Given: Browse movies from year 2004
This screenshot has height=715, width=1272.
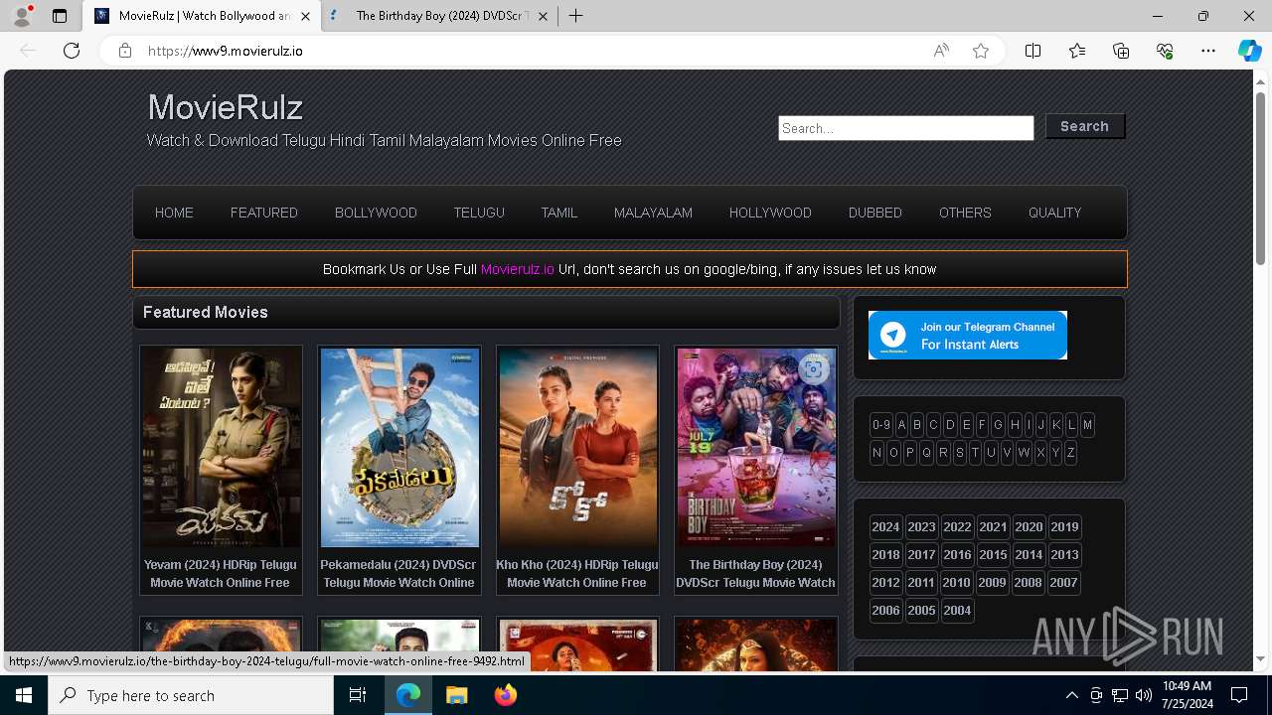Looking at the screenshot, I should pos(957,611).
